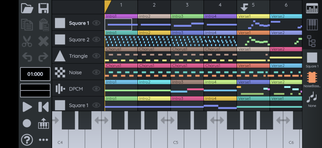This screenshot has height=148, width=322.
Task: Open the Square 1 selector in right sidebar
Action: coord(312,60)
